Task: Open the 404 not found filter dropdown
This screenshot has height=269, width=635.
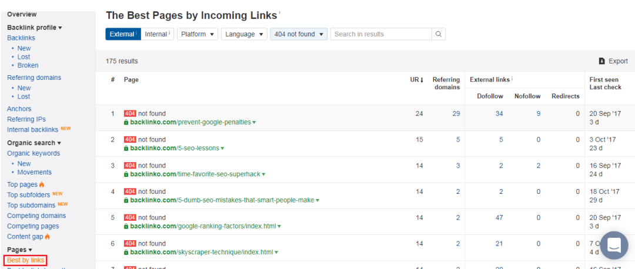Action: (299, 34)
